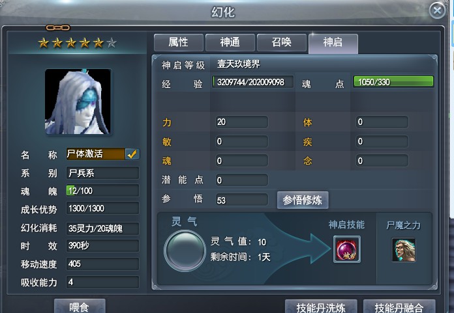Screen dimensions: 454x313
Task: Click the 参悟修炼 button
Action: click(303, 200)
